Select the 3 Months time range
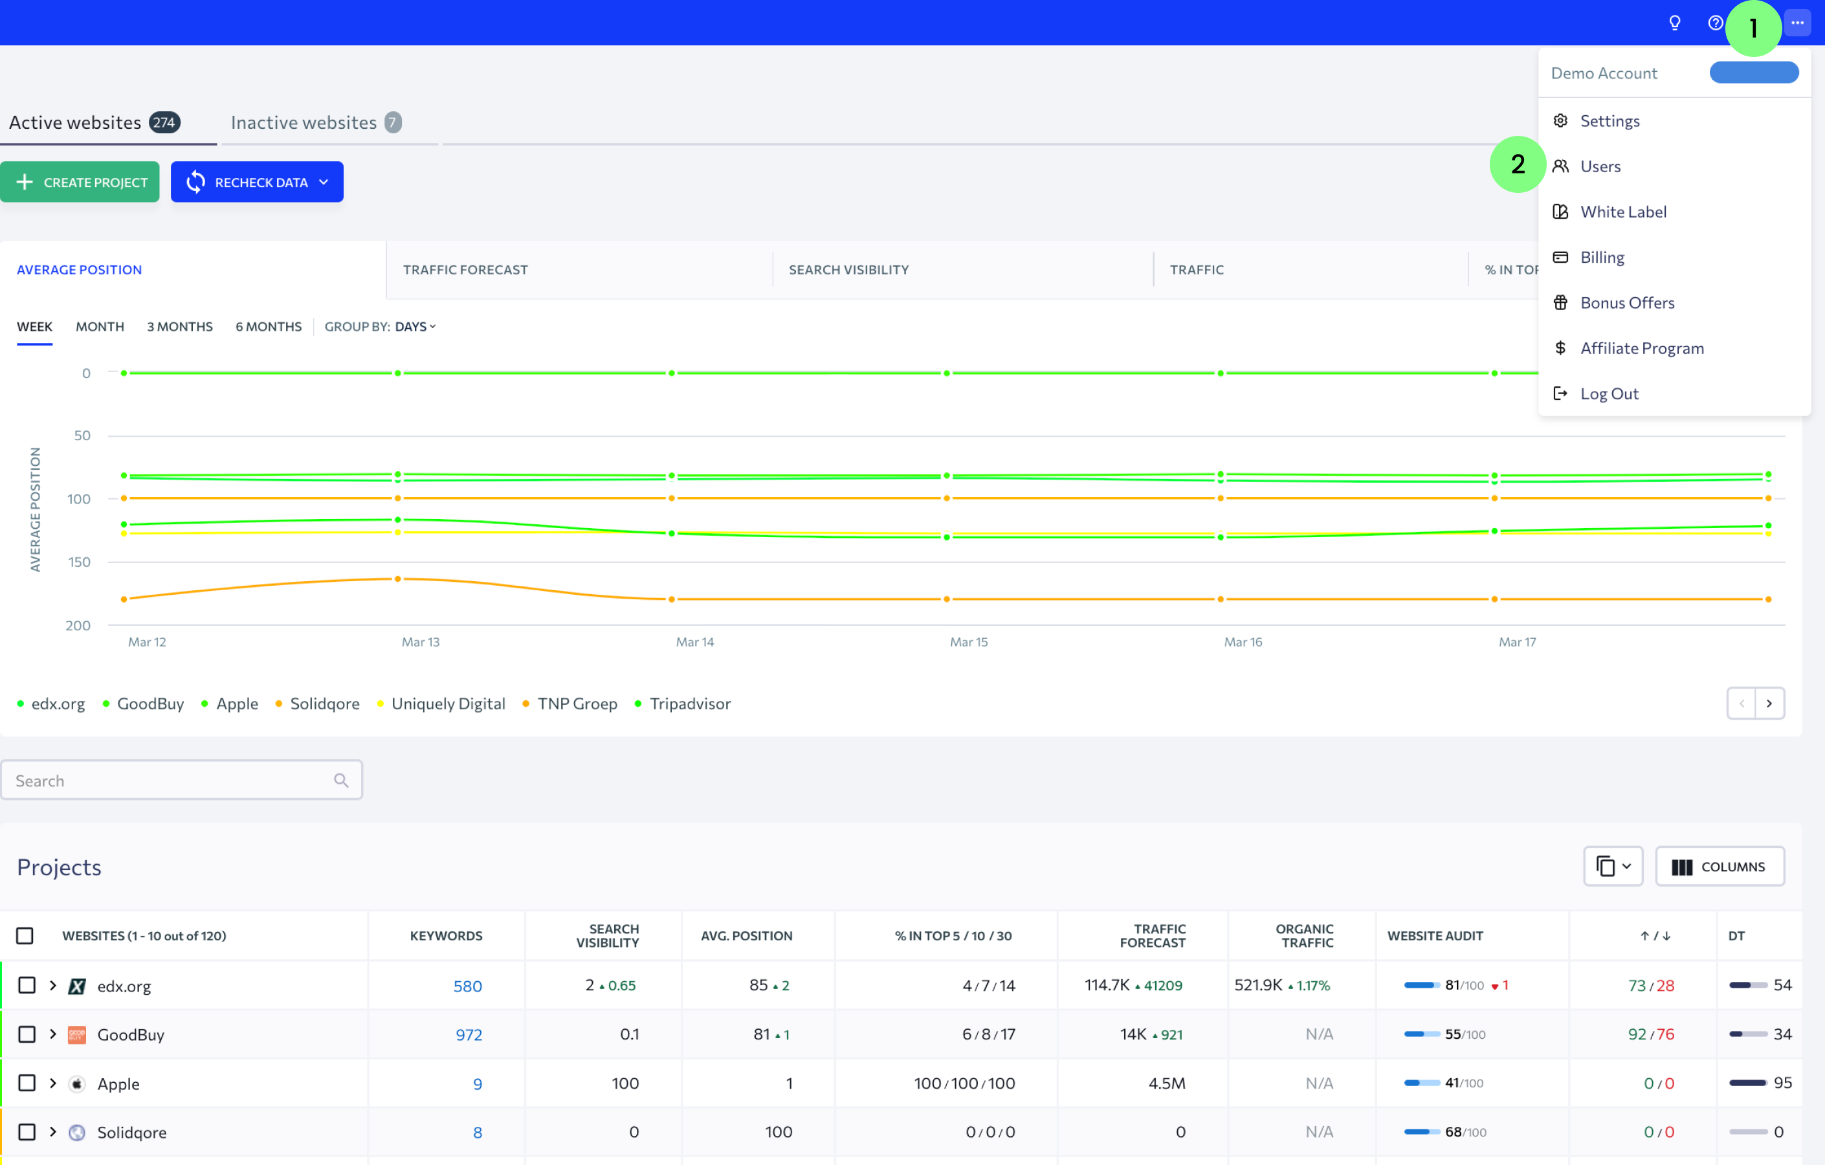 click(x=180, y=327)
